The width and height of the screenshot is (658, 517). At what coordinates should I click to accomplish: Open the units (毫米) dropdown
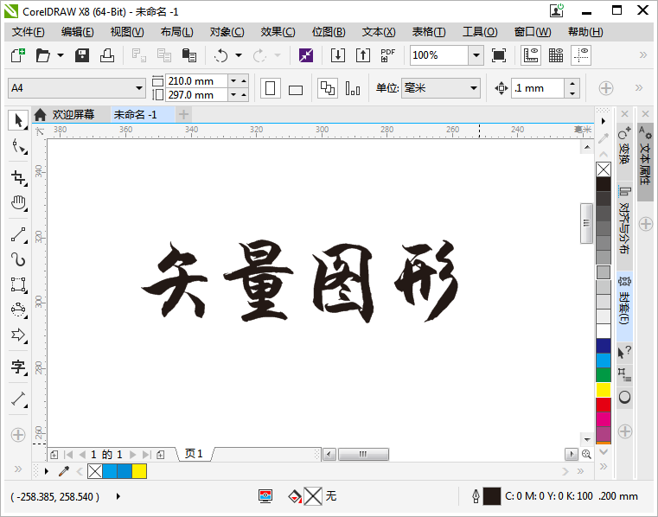(473, 88)
